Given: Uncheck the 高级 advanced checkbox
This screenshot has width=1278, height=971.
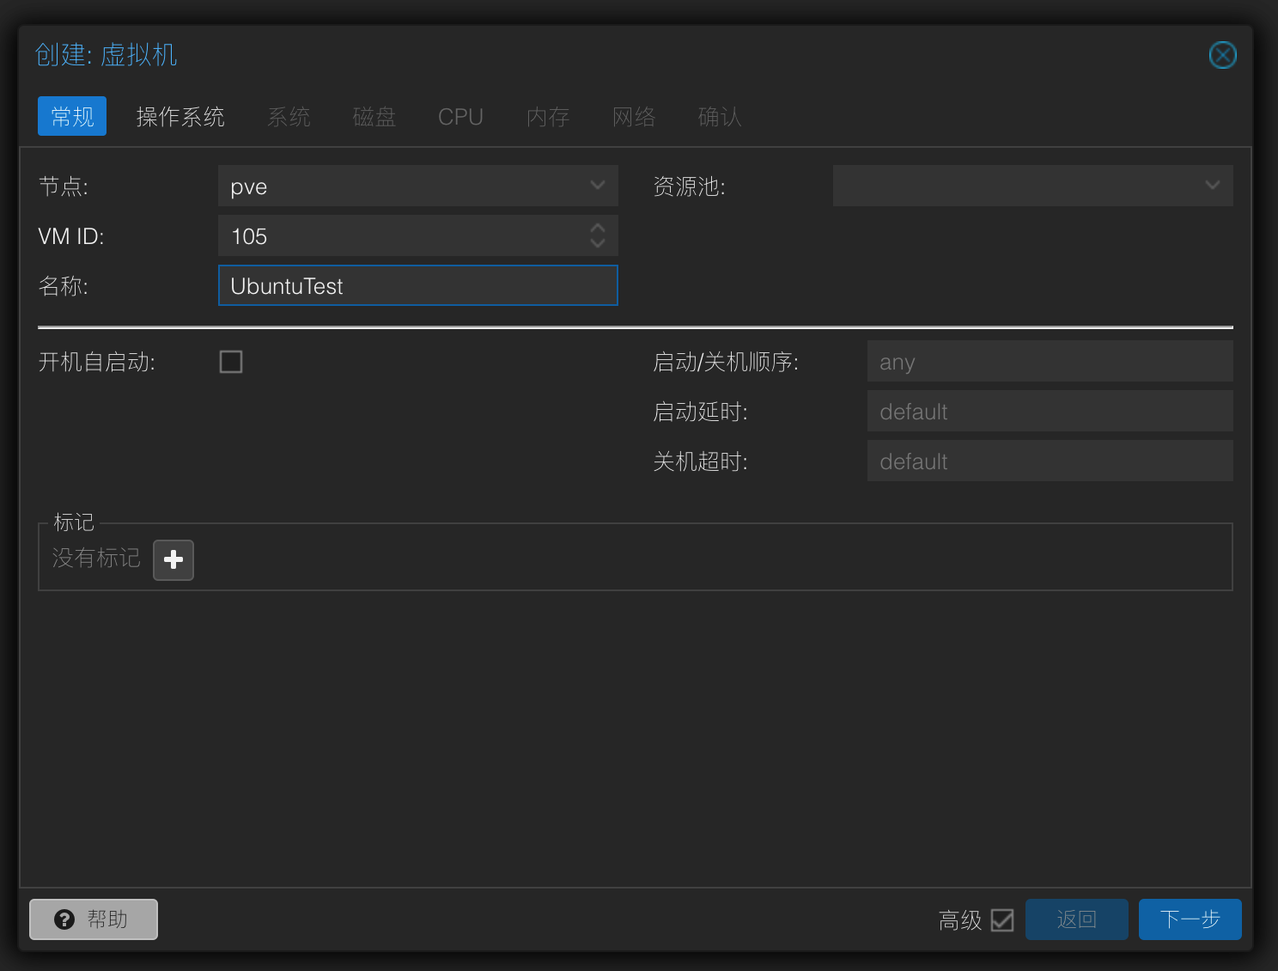Looking at the screenshot, I should tap(1001, 920).
